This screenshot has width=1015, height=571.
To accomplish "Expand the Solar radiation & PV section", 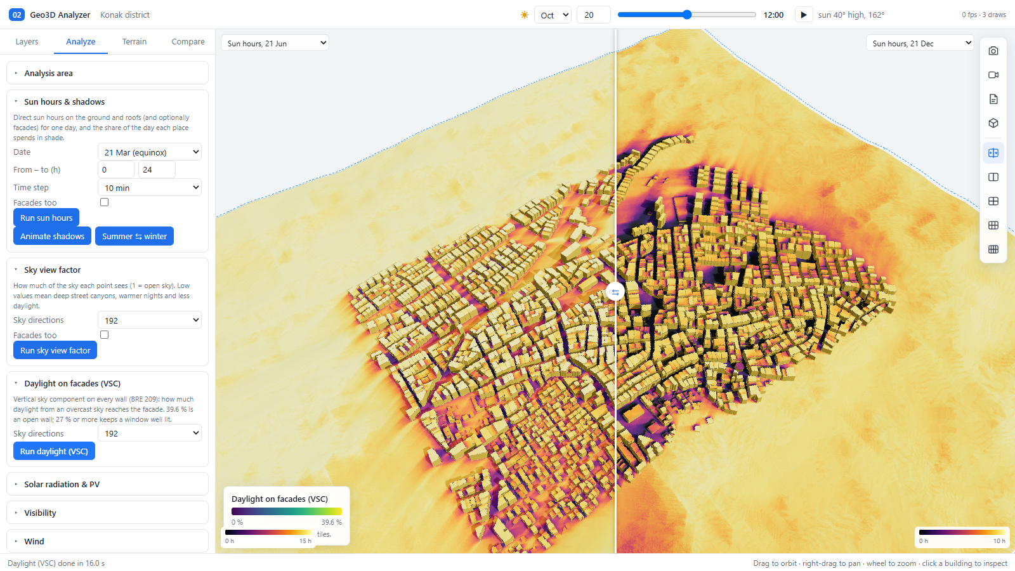I will (x=107, y=484).
